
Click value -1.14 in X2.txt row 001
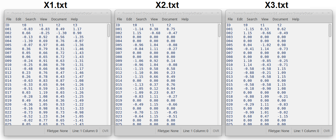tap(138, 29)
